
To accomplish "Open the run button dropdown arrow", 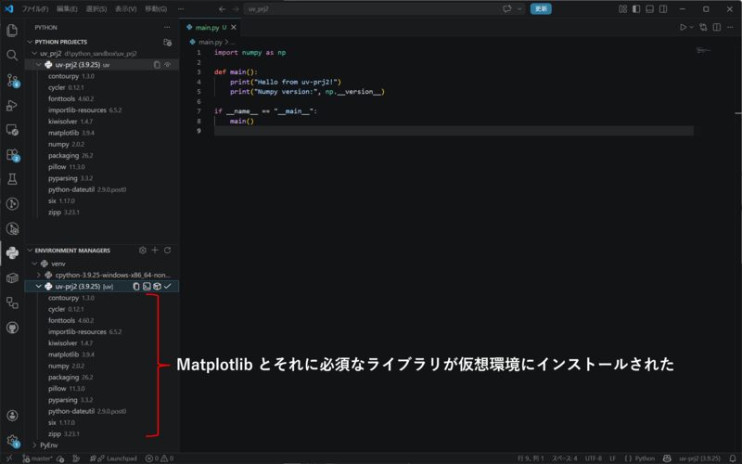I will (691, 28).
